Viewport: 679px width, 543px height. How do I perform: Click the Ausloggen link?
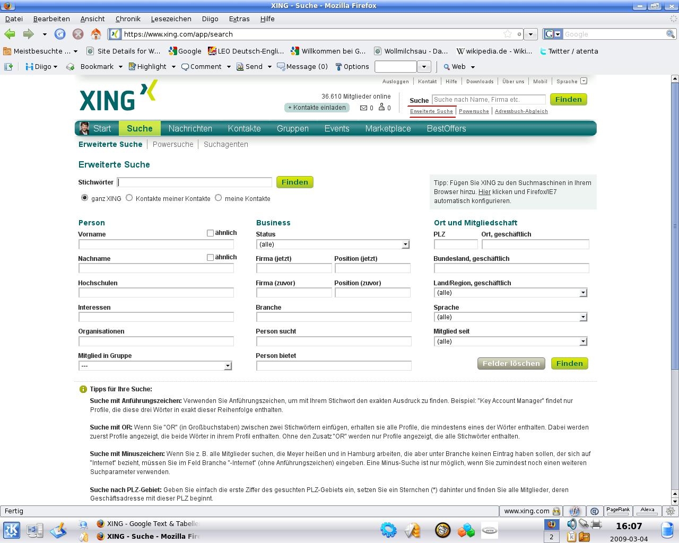click(x=396, y=82)
